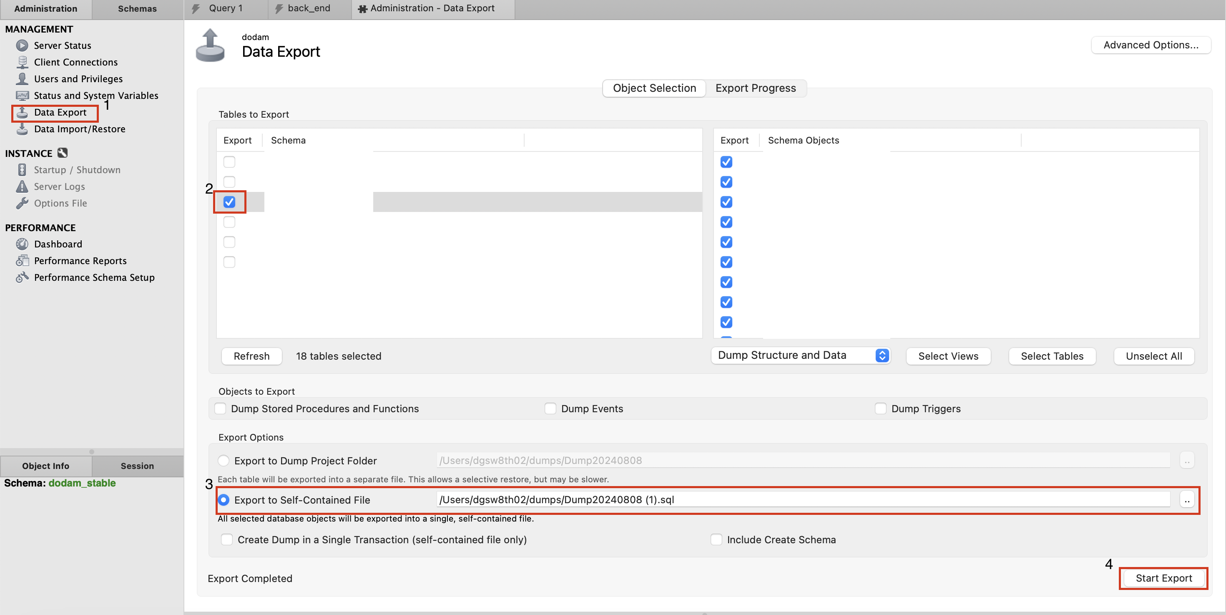Open Dump Structure and Data dropdown
The image size is (1226, 615).
(801, 355)
